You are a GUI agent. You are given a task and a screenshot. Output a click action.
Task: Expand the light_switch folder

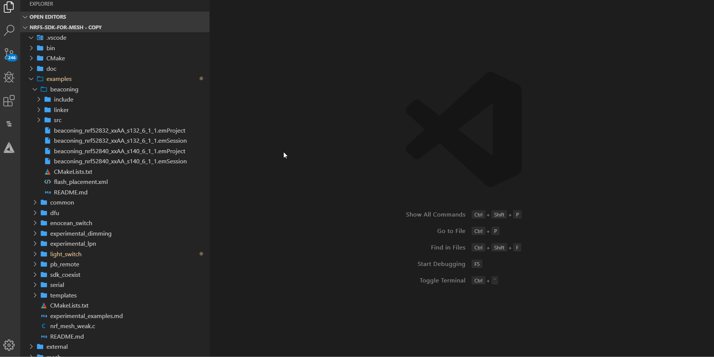66,254
